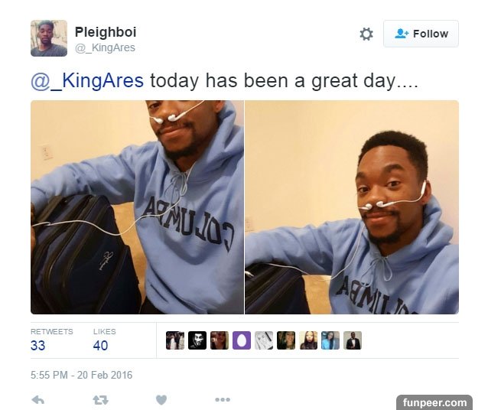The height and width of the screenshot is (410, 488).
Task: Open the left tweet photo
Action: click(x=137, y=207)
